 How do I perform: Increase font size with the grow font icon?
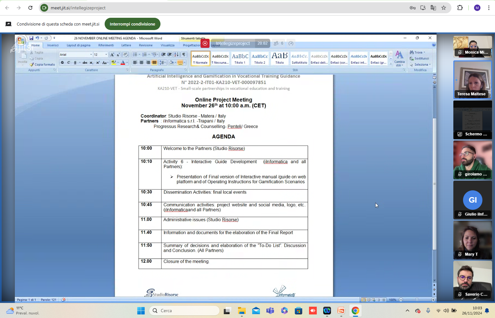(112, 55)
